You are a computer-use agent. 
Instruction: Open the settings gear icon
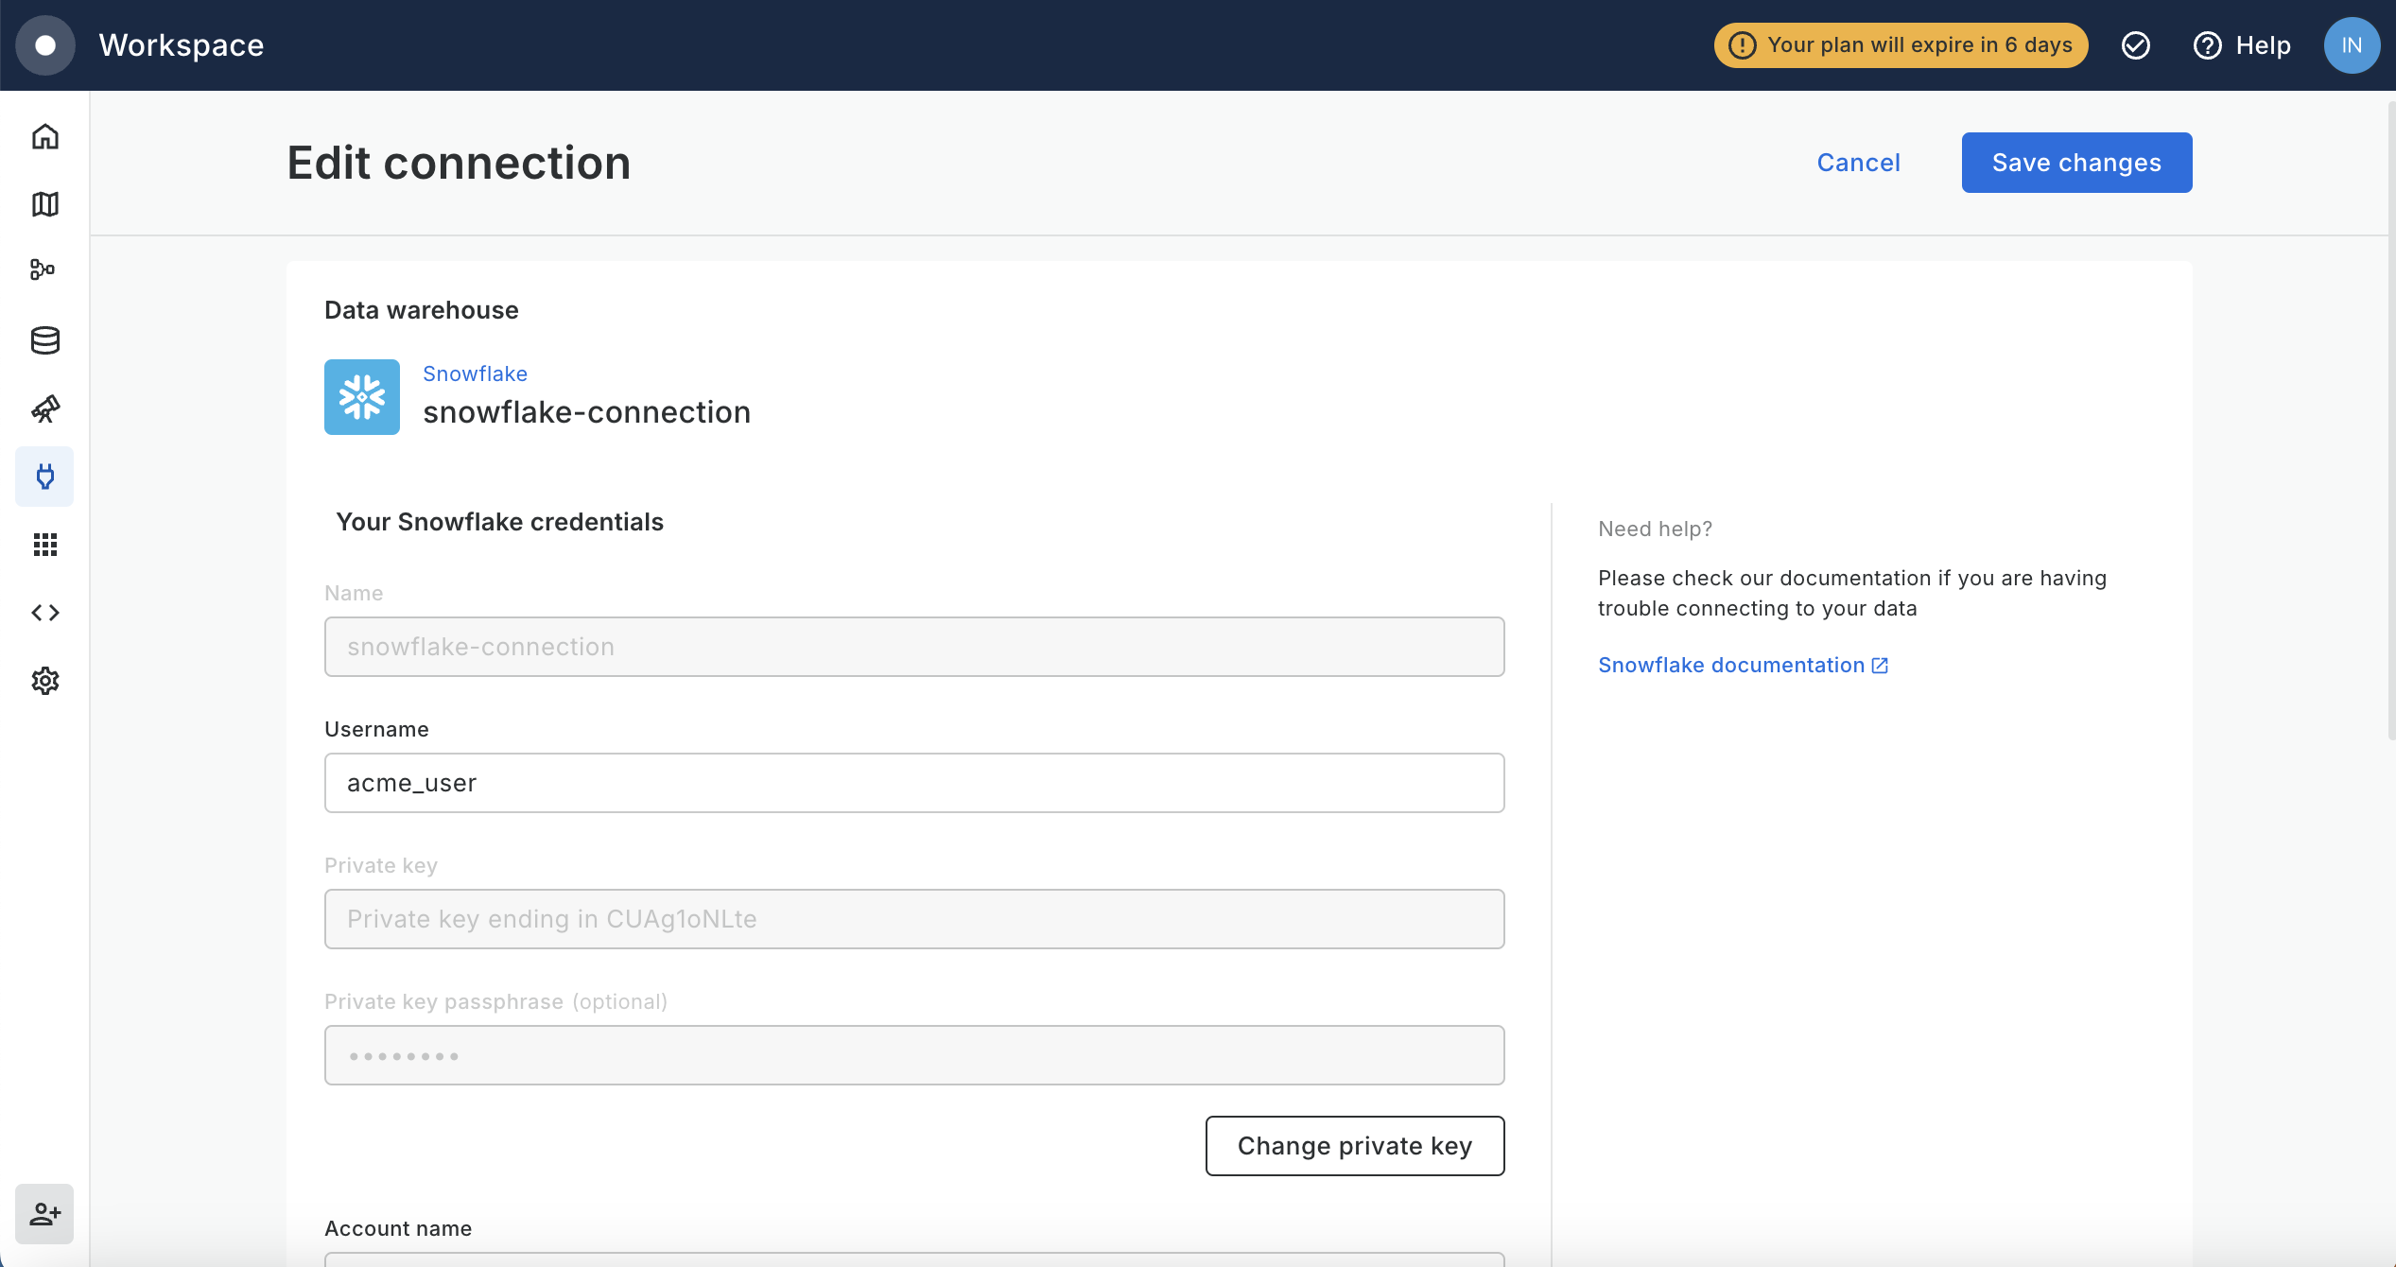[x=44, y=681]
